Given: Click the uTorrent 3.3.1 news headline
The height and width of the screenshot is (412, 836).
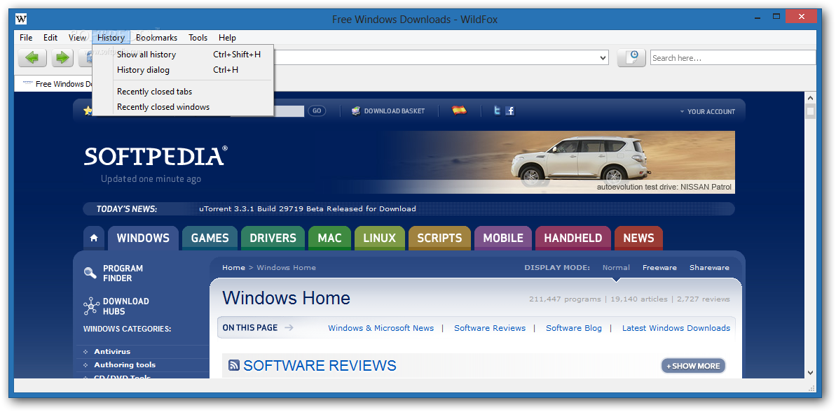Looking at the screenshot, I should [307, 208].
